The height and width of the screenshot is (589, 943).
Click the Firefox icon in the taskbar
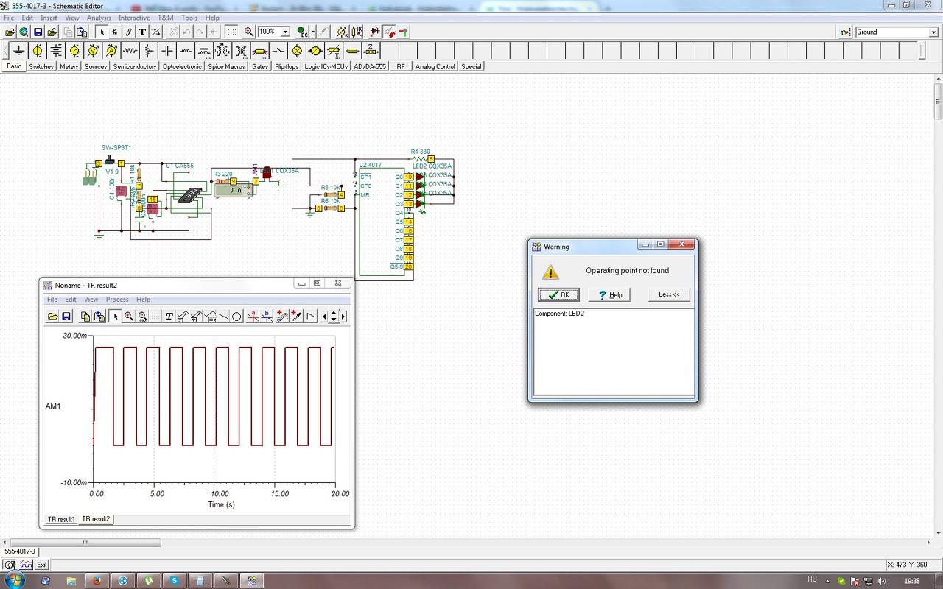point(97,580)
